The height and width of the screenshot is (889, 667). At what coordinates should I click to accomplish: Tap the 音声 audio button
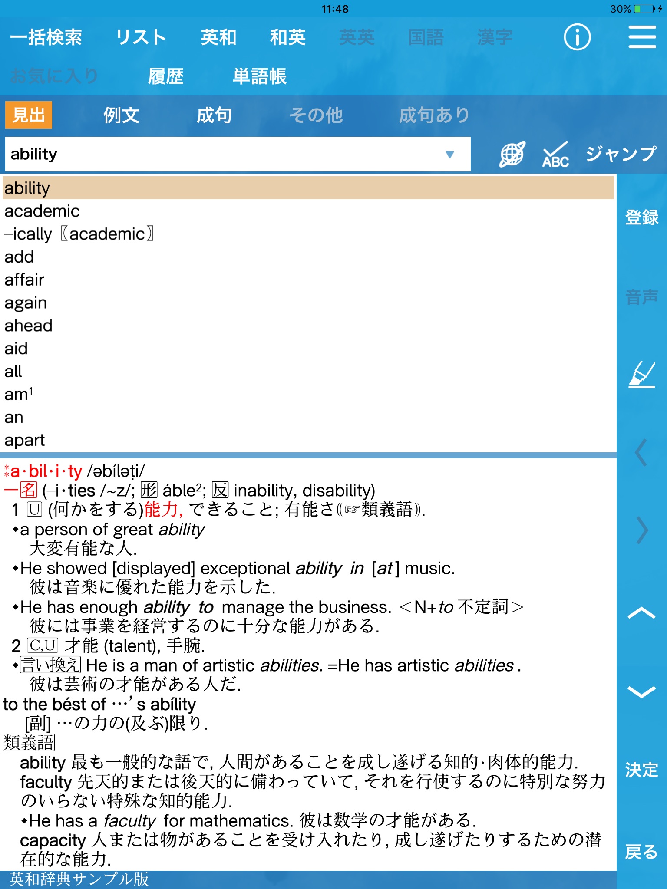[642, 297]
